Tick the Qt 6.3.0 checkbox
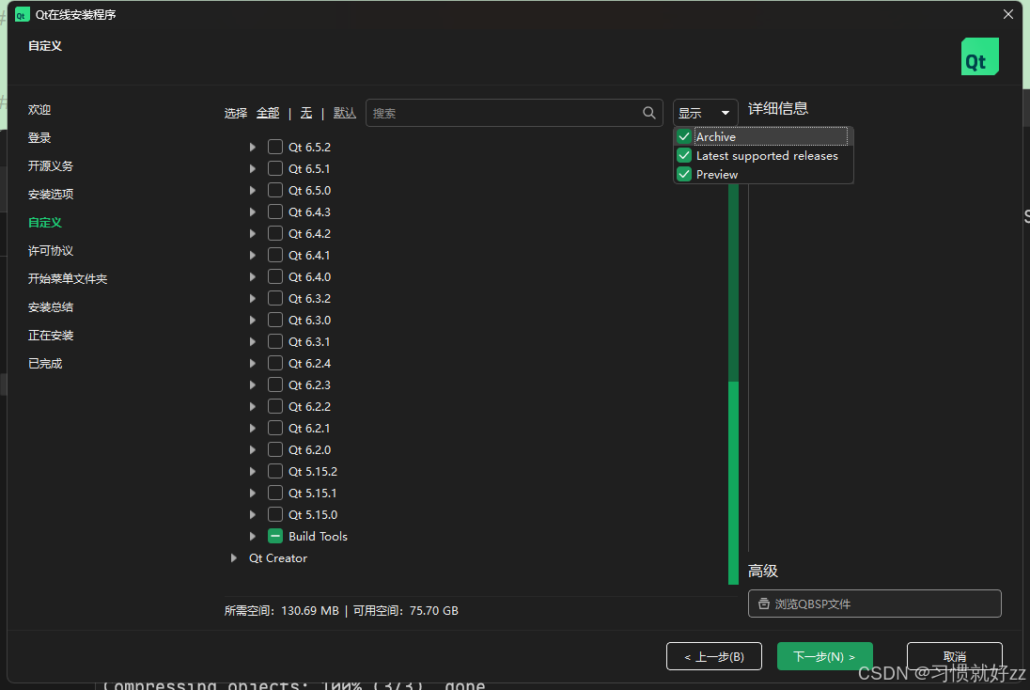 (x=275, y=320)
